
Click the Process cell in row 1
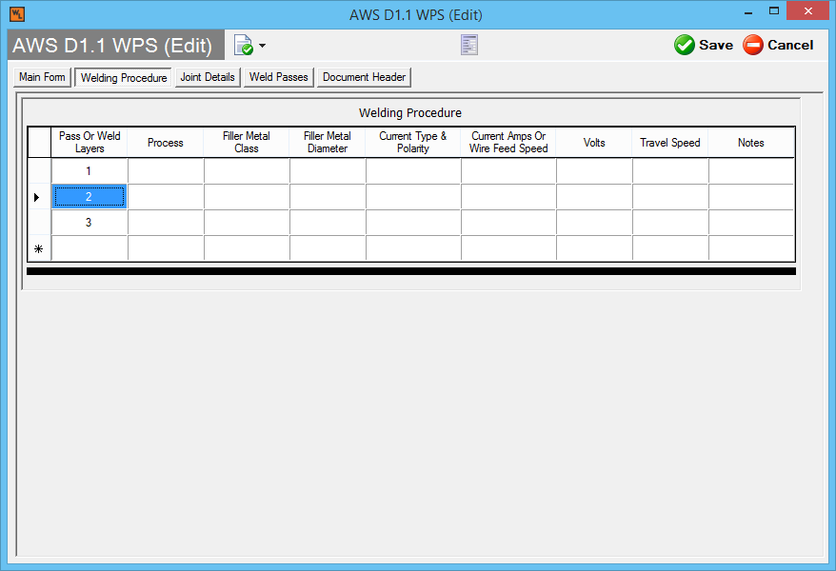click(166, 171)
